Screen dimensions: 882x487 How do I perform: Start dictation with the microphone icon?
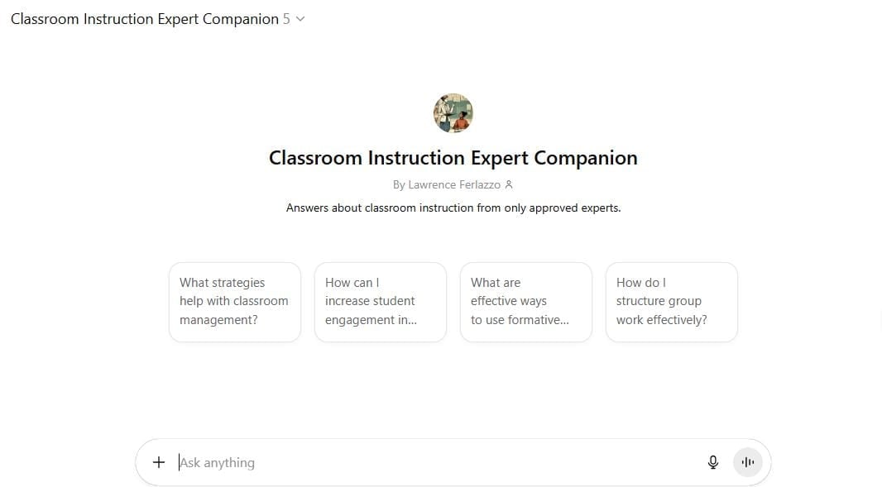coord(713,462)
